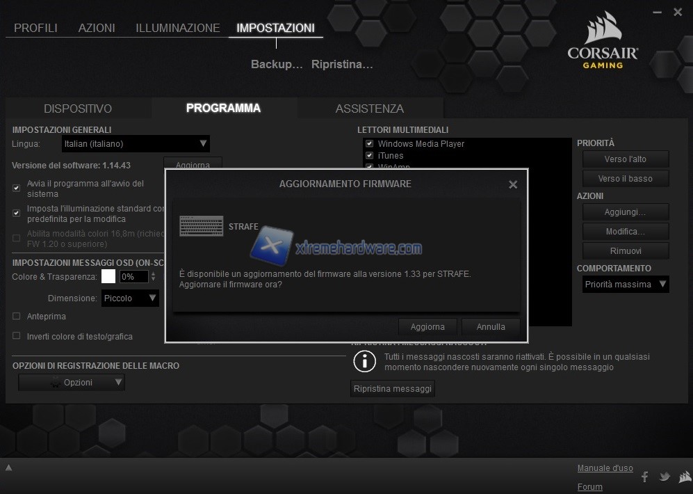Click the info icon beside the hidden messages text
The width and height of the screenshot is (693, 494).
pos(363,361)
